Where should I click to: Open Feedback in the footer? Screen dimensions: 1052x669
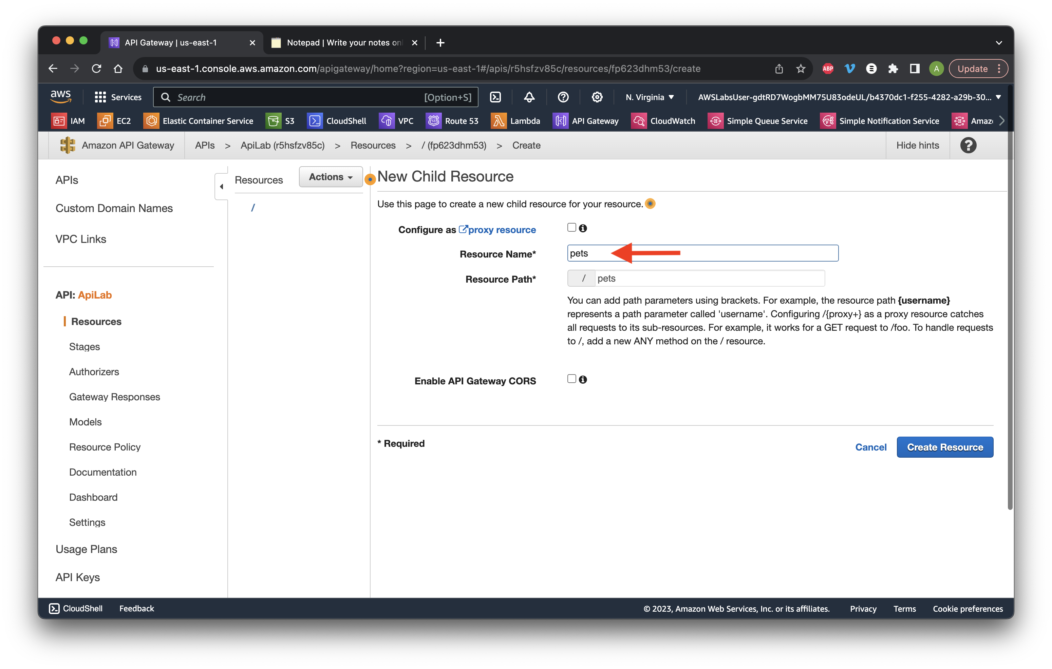(x=136, y=608)
